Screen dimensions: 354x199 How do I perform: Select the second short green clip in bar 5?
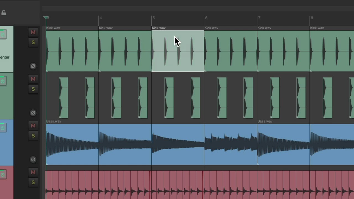(196, 98)
